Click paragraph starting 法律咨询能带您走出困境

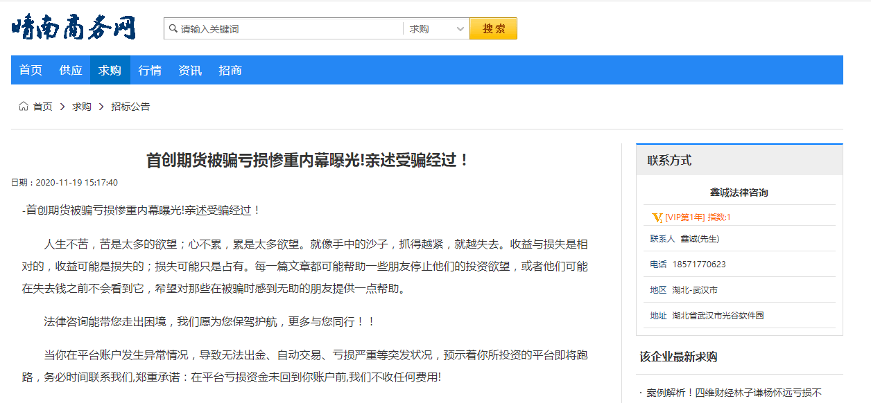point(209,322)
